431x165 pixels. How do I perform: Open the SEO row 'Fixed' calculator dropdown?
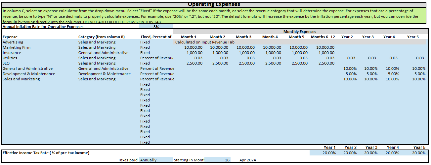click(x=157, y=63)
